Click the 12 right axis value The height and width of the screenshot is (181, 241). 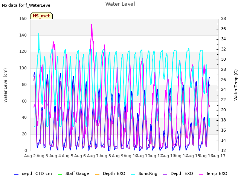[223, 150]
